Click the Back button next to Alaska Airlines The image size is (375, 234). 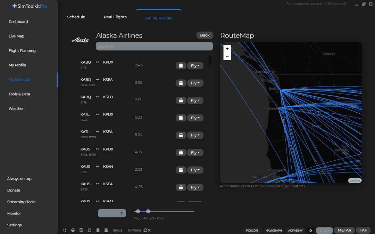pos(205,35)
